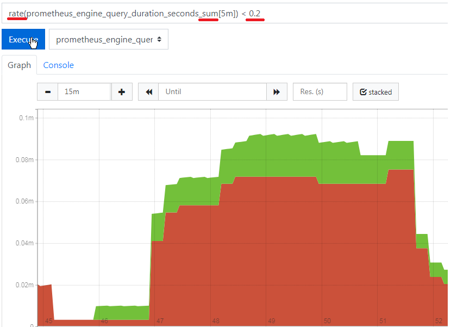The height and width of the screenshot is (327, 451).
Task: Click the PromQL expression input field
Action: 225,14
